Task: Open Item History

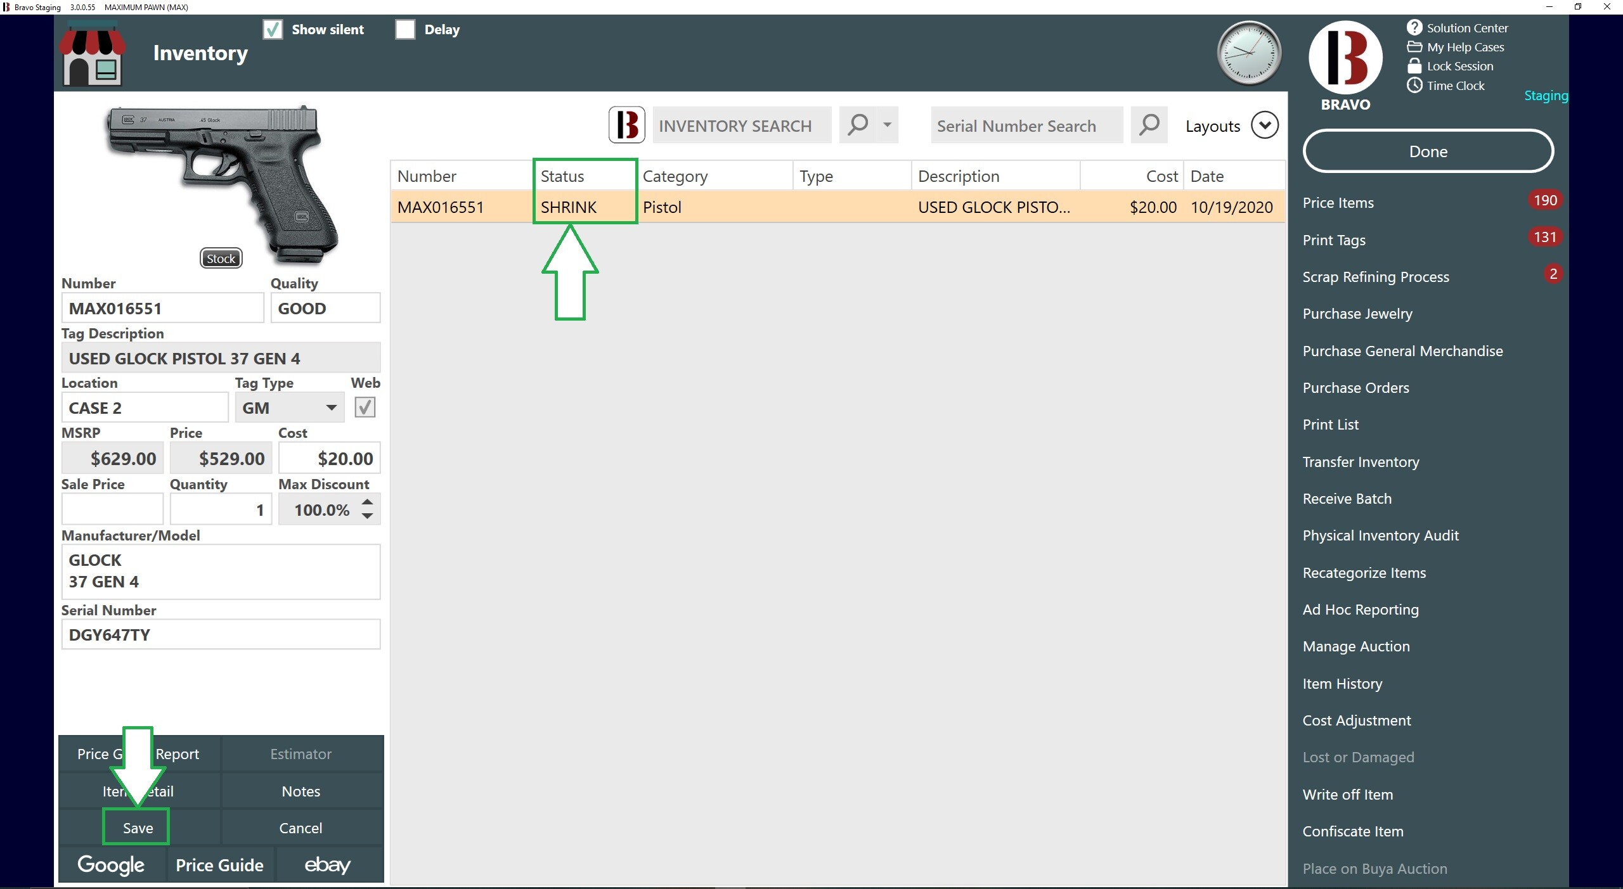Action: click(1342, 684)
